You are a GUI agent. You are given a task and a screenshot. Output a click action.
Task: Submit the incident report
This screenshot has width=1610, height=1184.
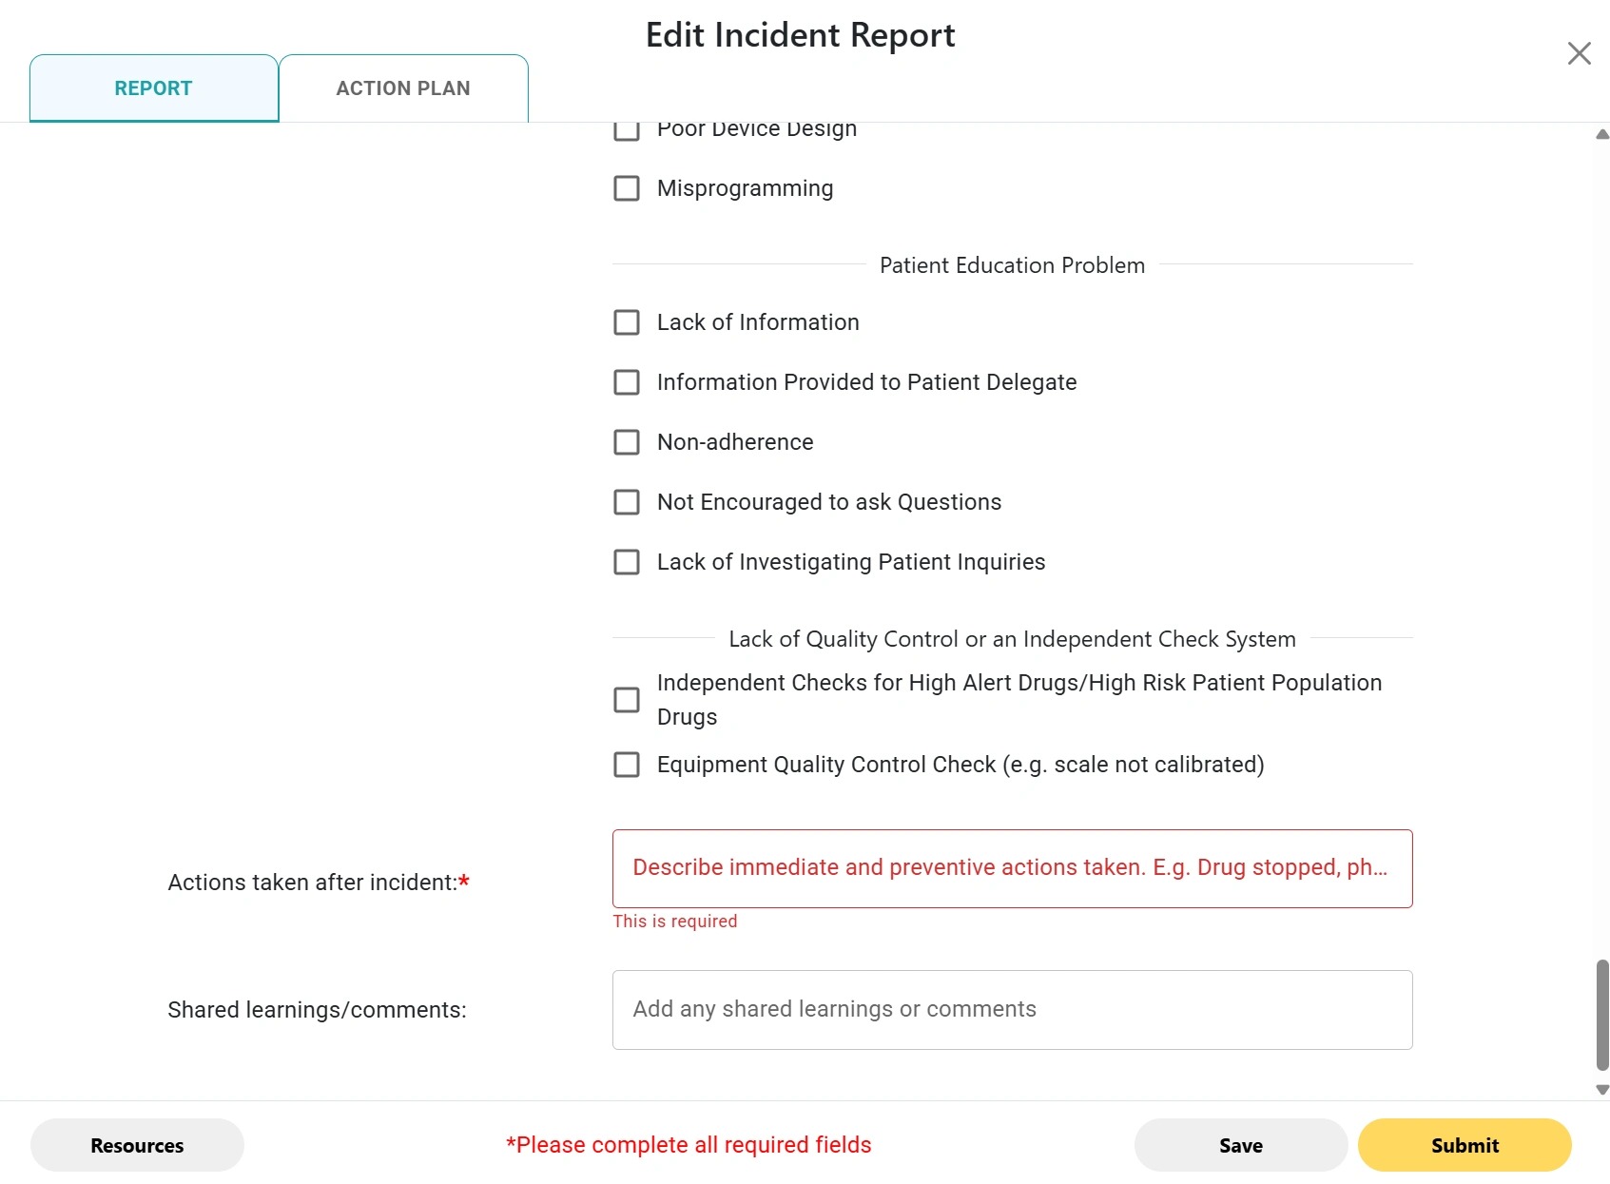pyautogui.click(x=1464, y=1145)
